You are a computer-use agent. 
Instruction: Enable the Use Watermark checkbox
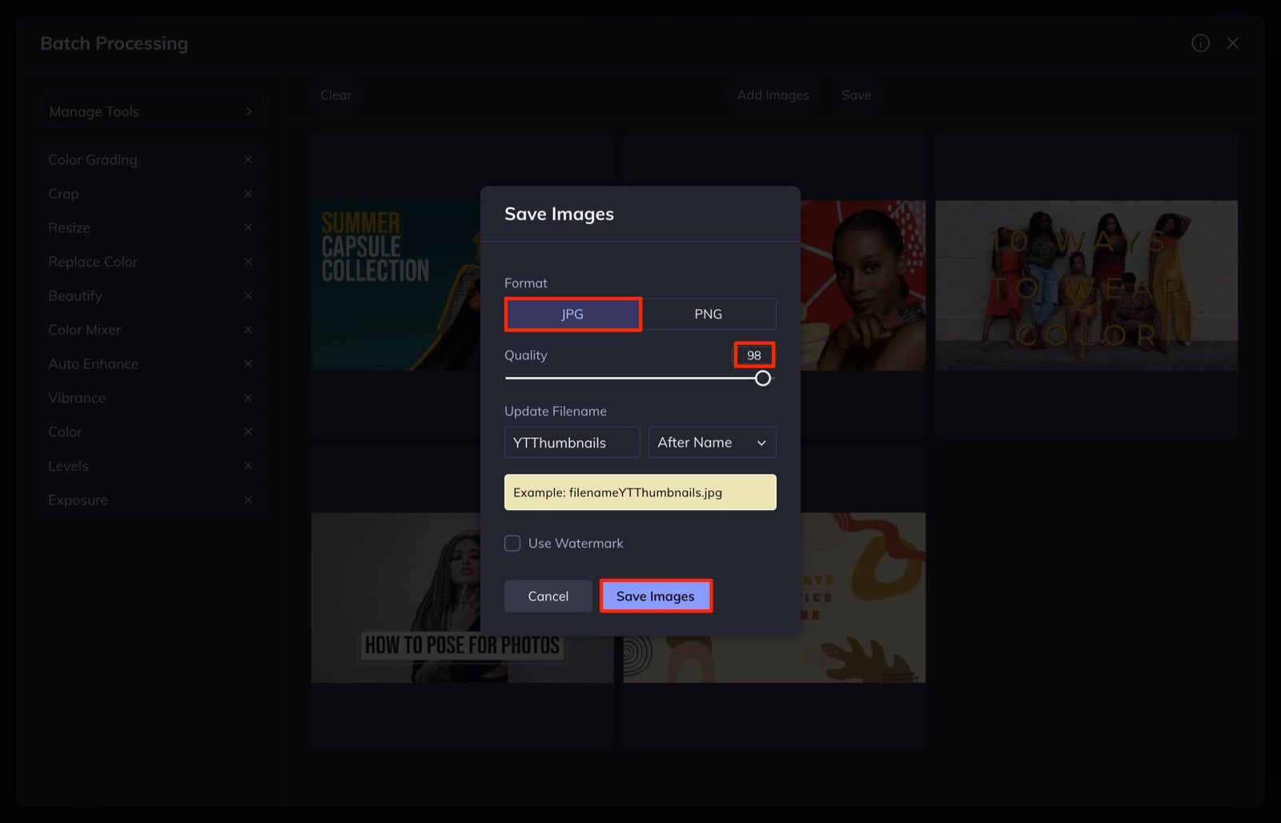[512, 543]
